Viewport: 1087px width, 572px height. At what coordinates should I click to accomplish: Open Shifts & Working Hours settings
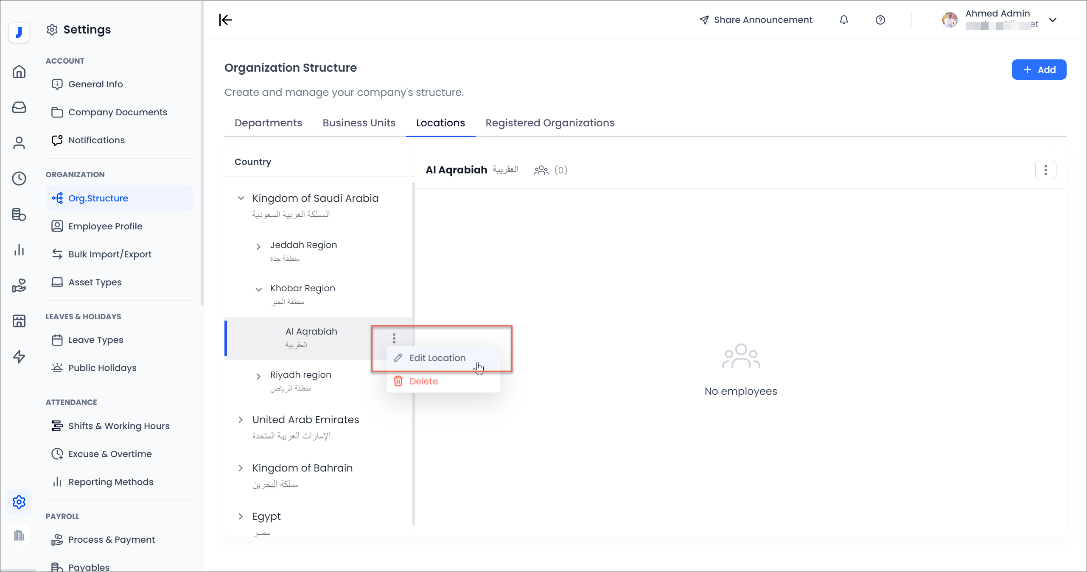tap(119, 426)
